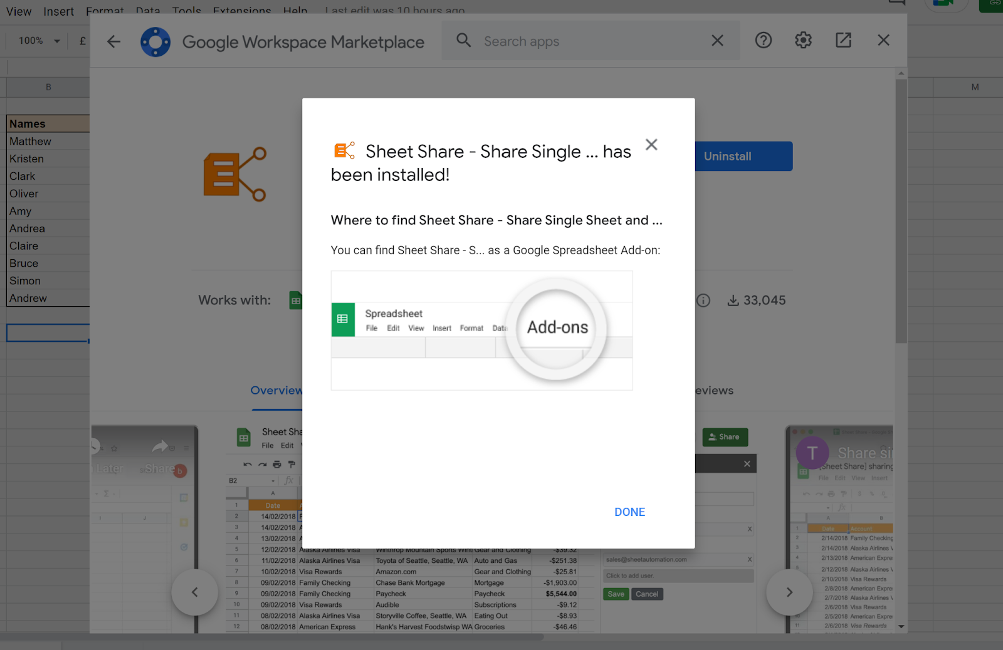Click Cancel in the screenshot preview
Screen dimensions: 1003x650
[x=647, y=594]
